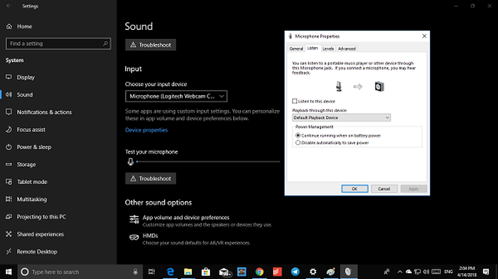The image size is (498, 279).
Task: Open Device properties link
Action: tap(146, 130)
